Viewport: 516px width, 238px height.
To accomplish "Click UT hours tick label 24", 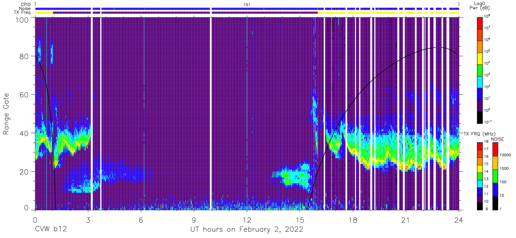I will click(459, 220).
